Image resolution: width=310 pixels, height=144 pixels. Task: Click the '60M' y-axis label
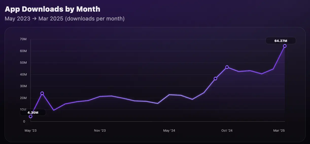(x=23, y=51)
